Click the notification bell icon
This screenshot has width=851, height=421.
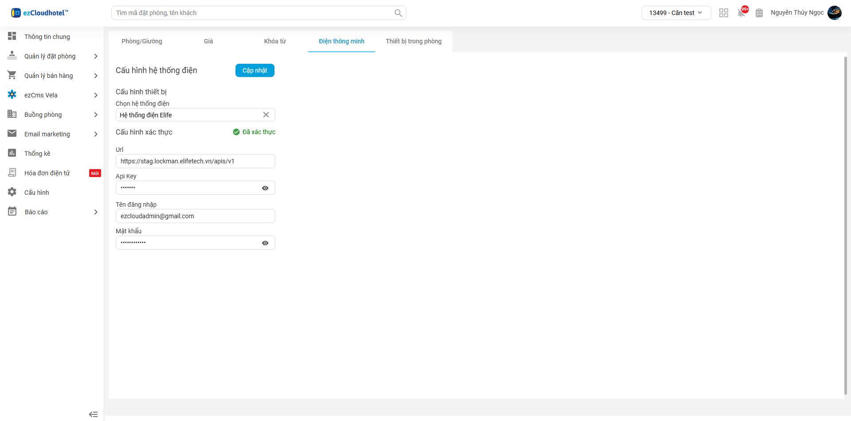(x=741, y=13)
